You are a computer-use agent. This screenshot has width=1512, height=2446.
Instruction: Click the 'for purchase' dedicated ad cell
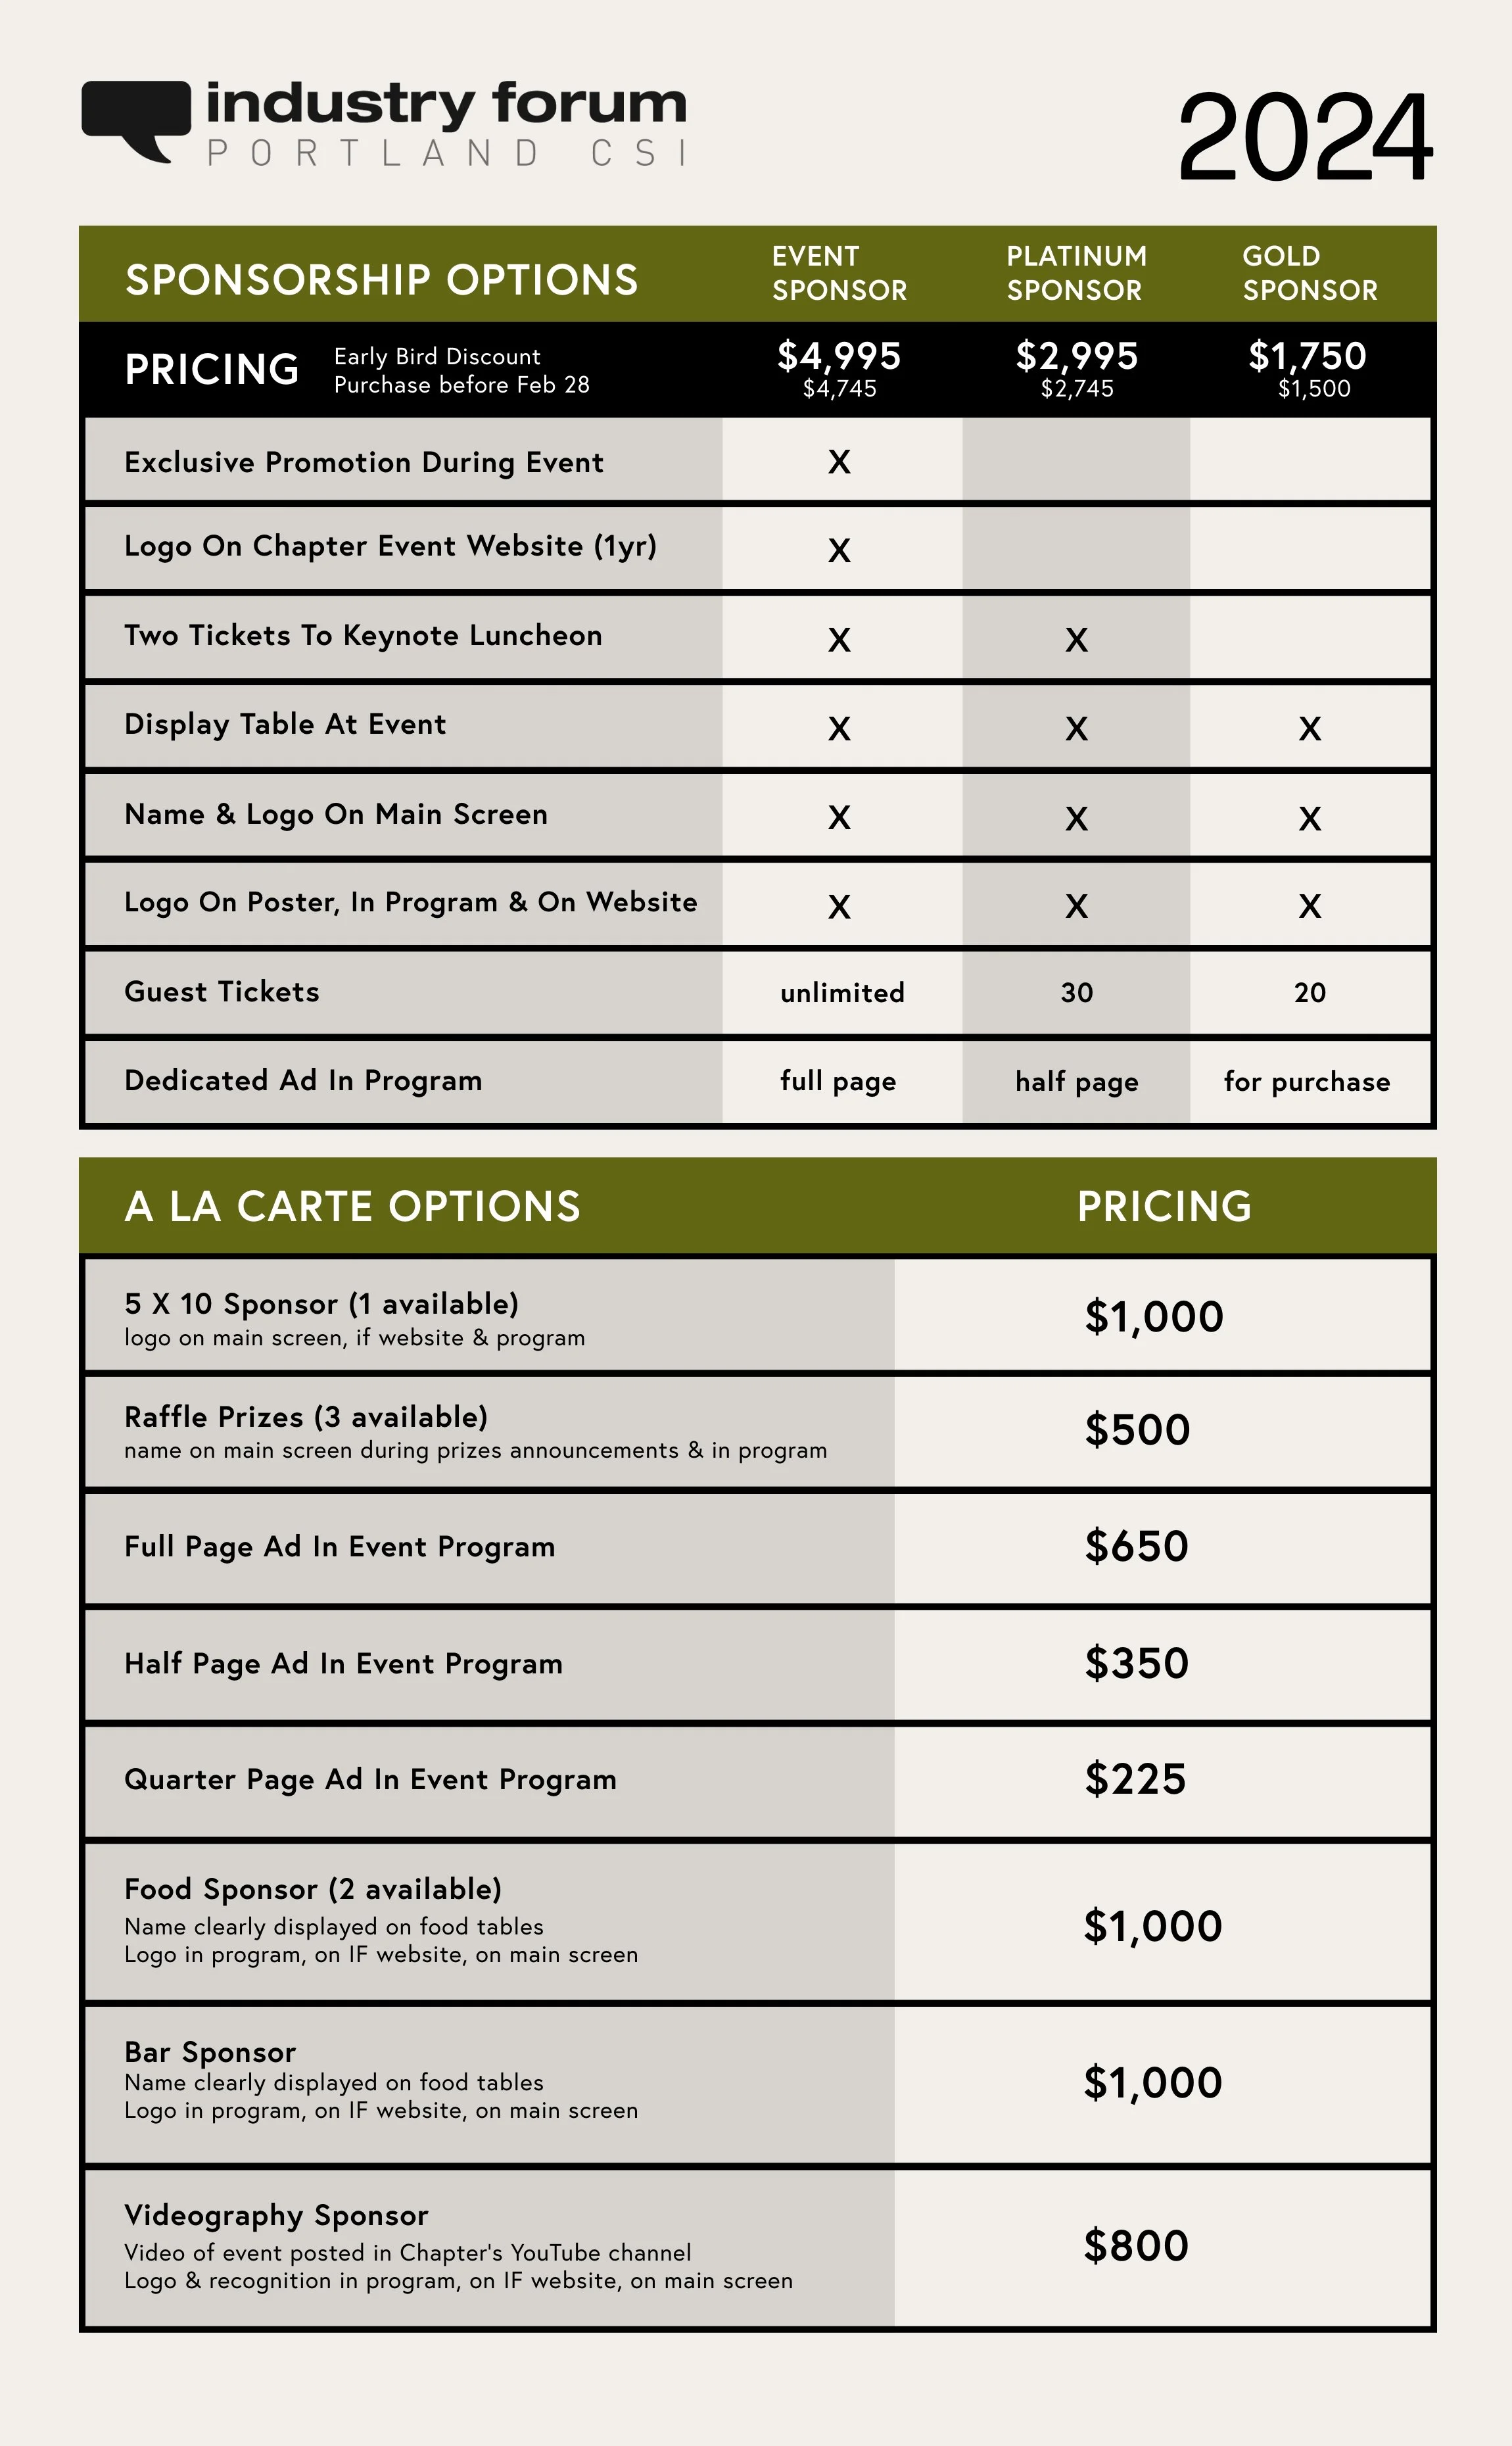click(x=1307, y=1082)
